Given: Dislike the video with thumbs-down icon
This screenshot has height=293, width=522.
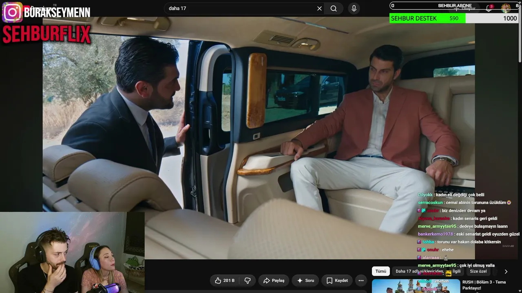Looking at the screenshot, I should tap(247, 280).
